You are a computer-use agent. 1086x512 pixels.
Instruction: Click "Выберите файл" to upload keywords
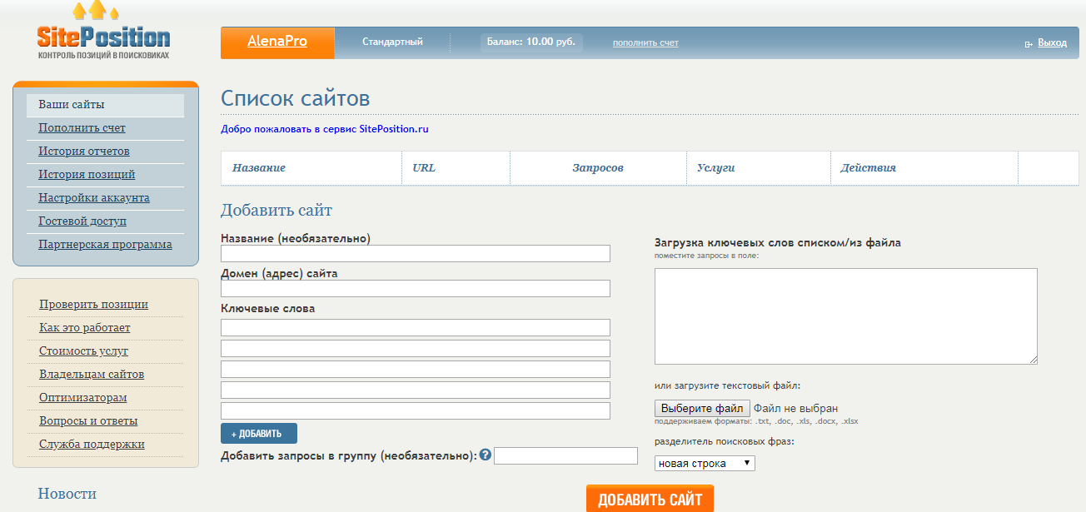tap(701, 408)
